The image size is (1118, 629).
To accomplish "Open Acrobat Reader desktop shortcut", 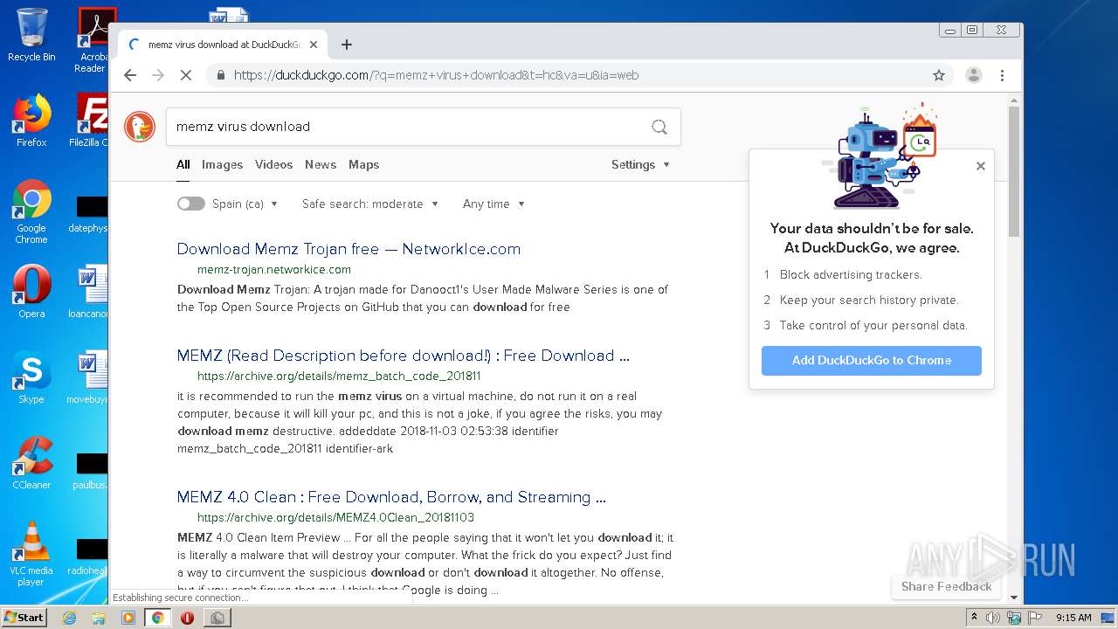I will [x=93, y=40].
